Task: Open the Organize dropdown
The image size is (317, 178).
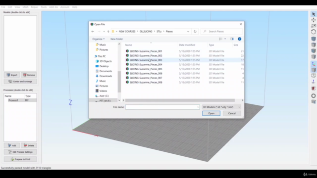Action: pos(99,39)
